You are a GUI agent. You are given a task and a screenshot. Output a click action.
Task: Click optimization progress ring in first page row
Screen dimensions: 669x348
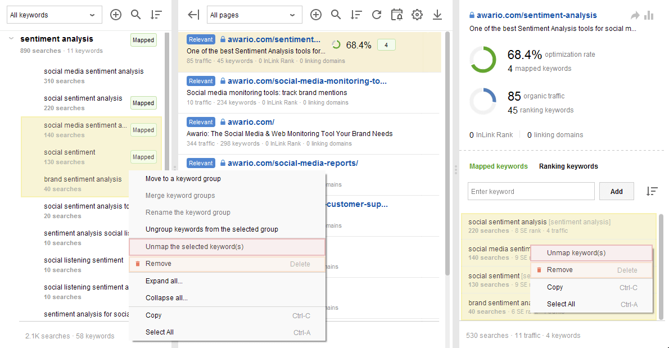coord(336,45)
